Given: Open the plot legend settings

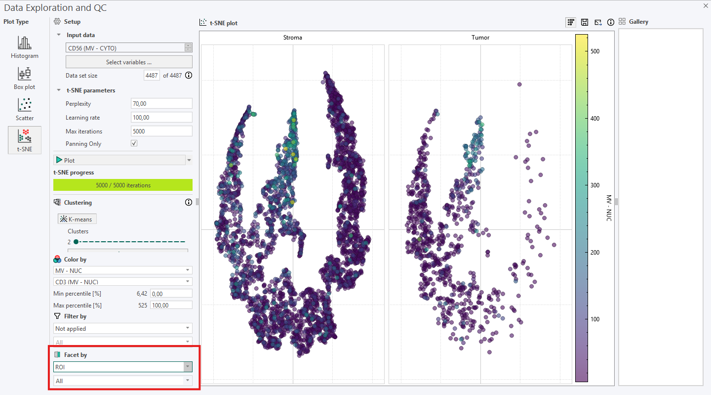Looking at the screenshot, I should (570, 22).
